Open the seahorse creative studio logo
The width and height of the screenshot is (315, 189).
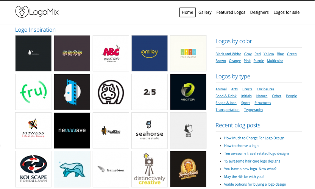(150, 130)
